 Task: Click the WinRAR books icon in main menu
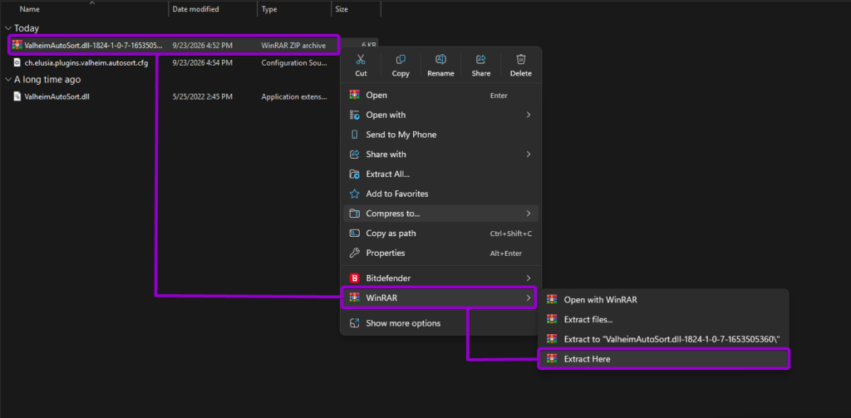click(354, 298)
